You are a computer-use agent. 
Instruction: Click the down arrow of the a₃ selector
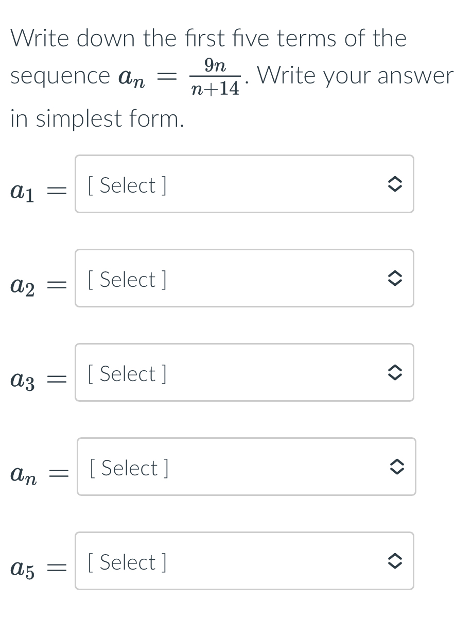[x=395, y=376]
